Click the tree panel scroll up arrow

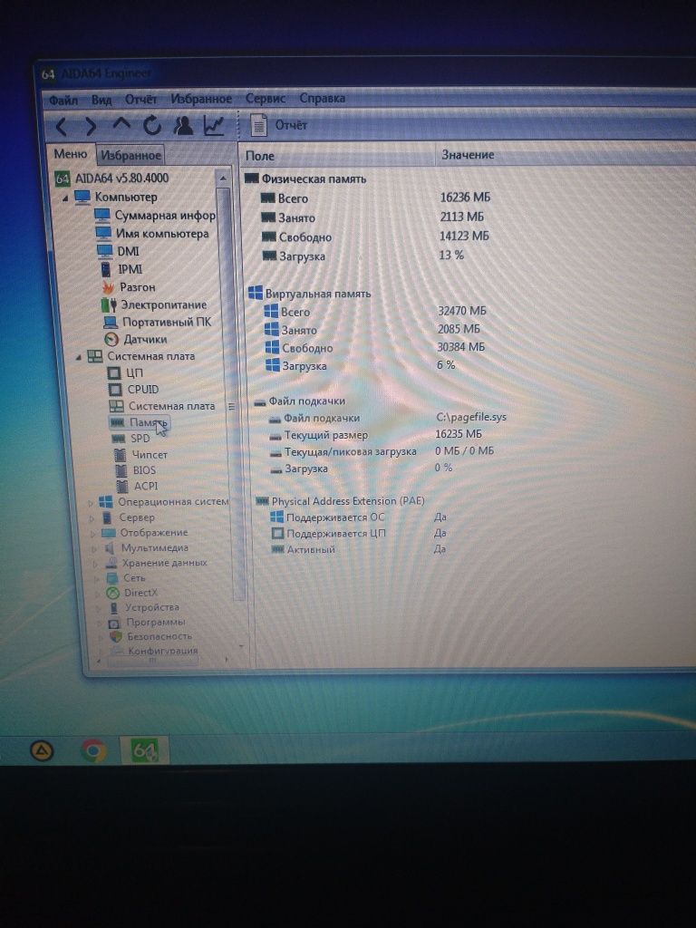223,179
